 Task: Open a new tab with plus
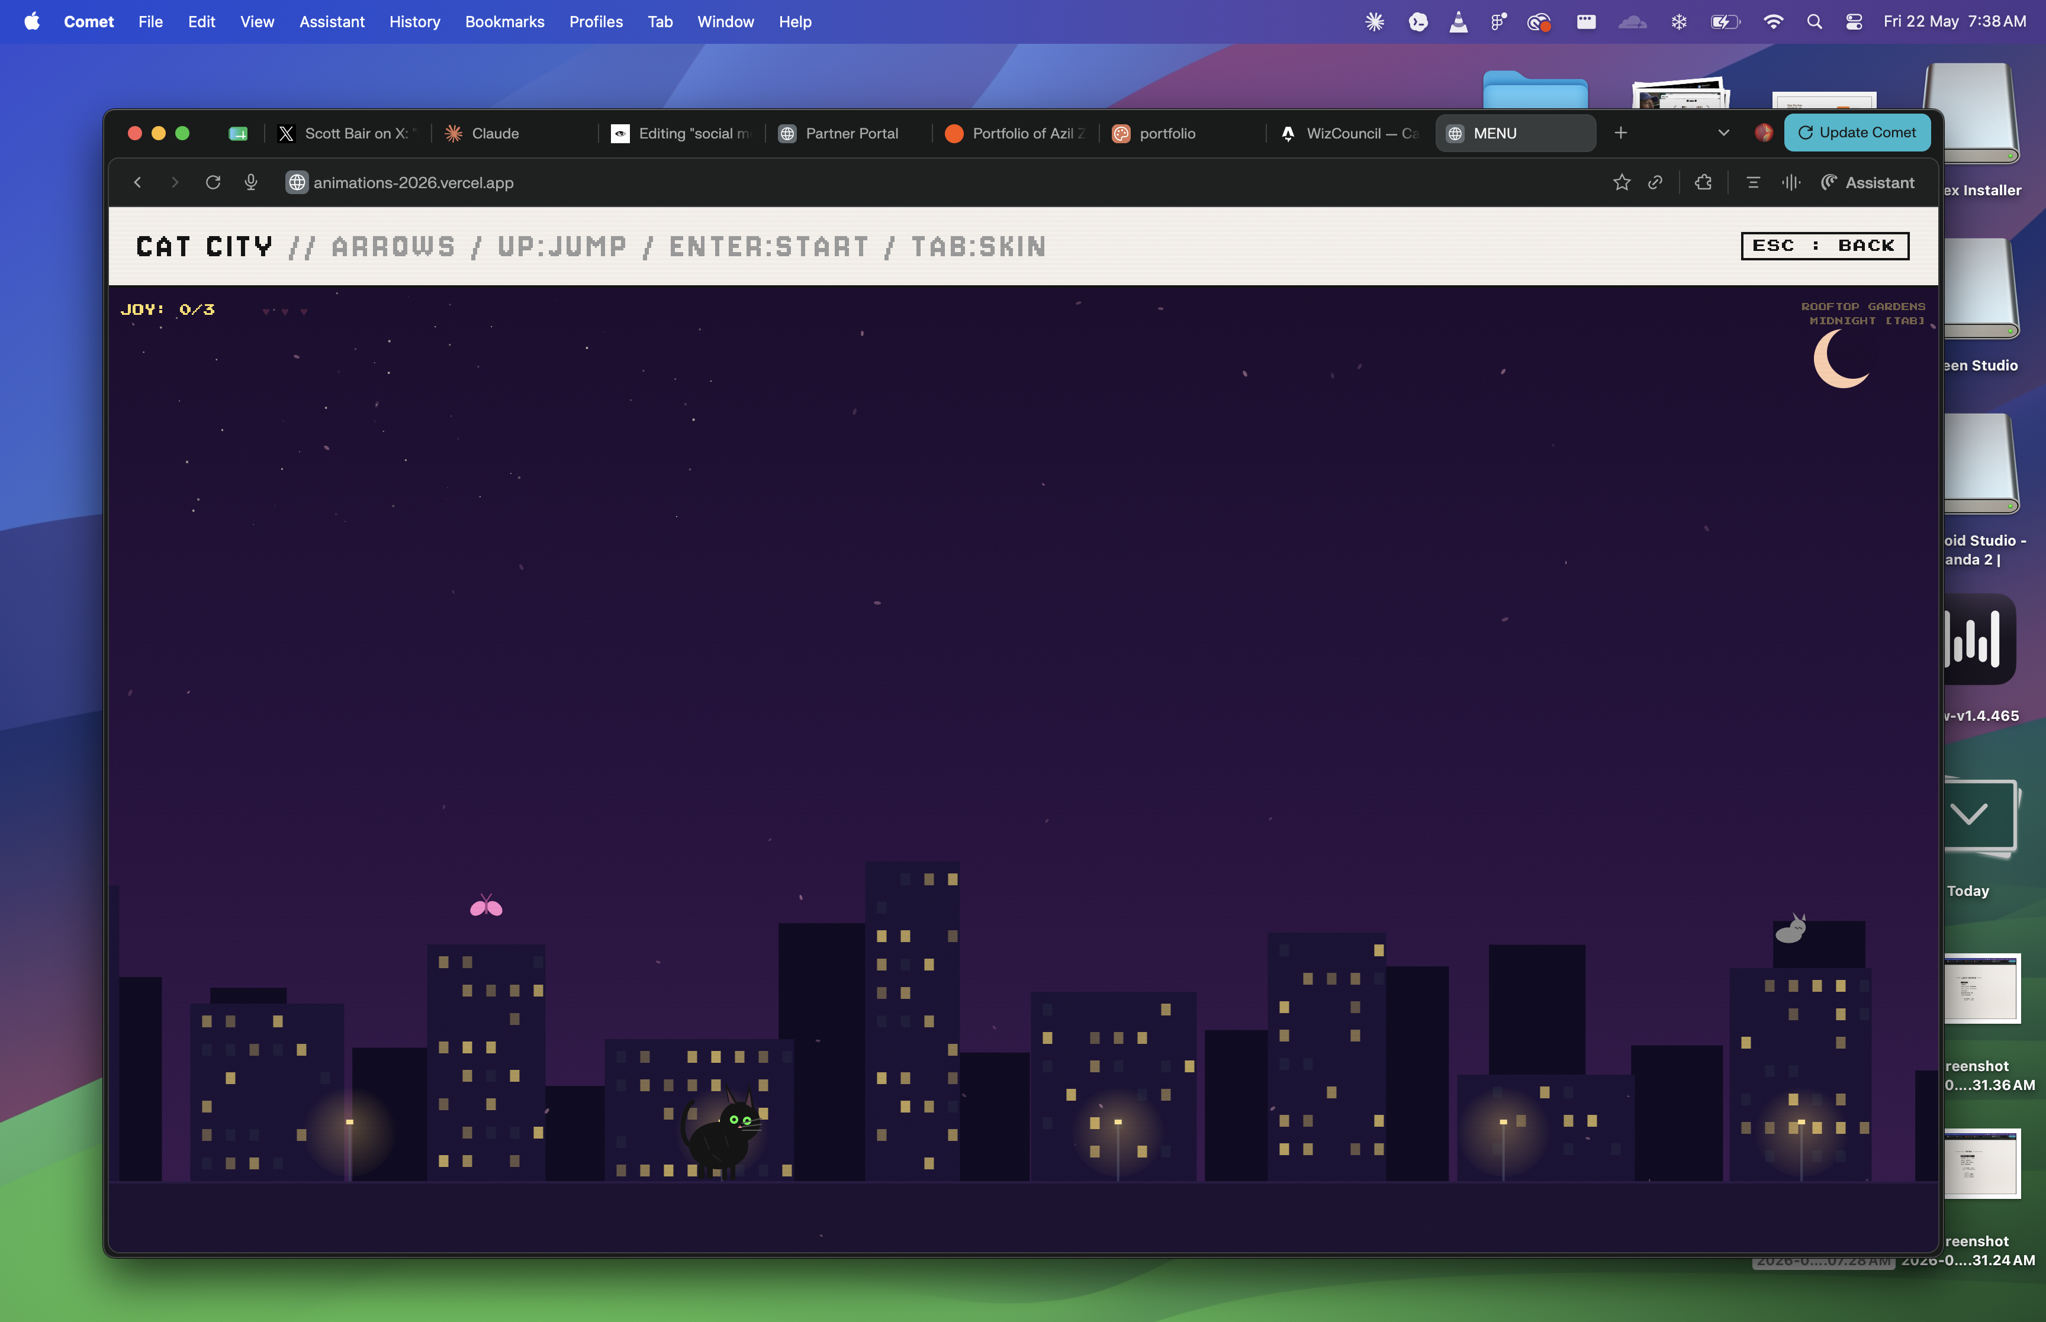pyautogui.click(x=1620, y=133)
